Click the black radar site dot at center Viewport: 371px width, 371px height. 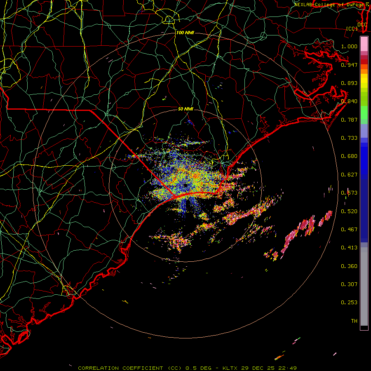pyautogui.click(x=185, y=185)
